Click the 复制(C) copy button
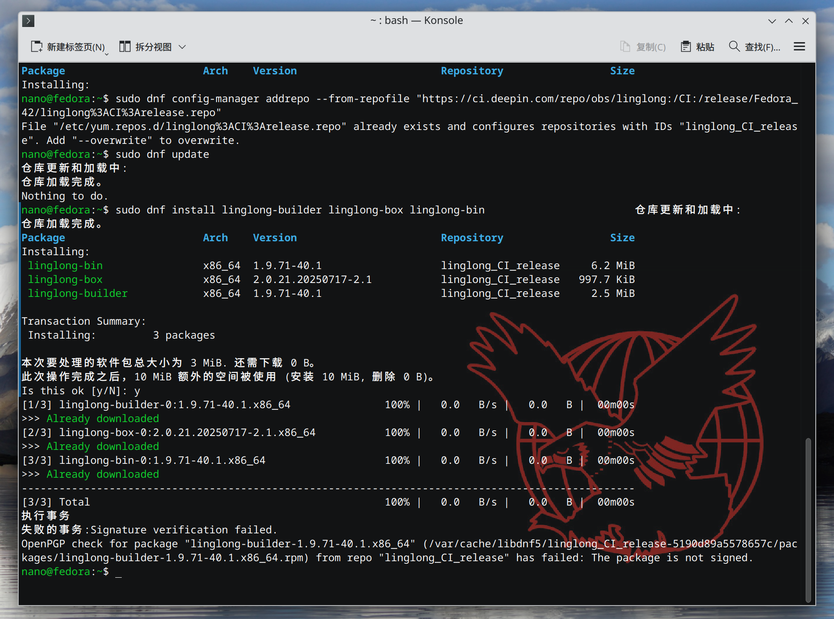The width and height of the screenshot is (834, 619). [643, 47]
